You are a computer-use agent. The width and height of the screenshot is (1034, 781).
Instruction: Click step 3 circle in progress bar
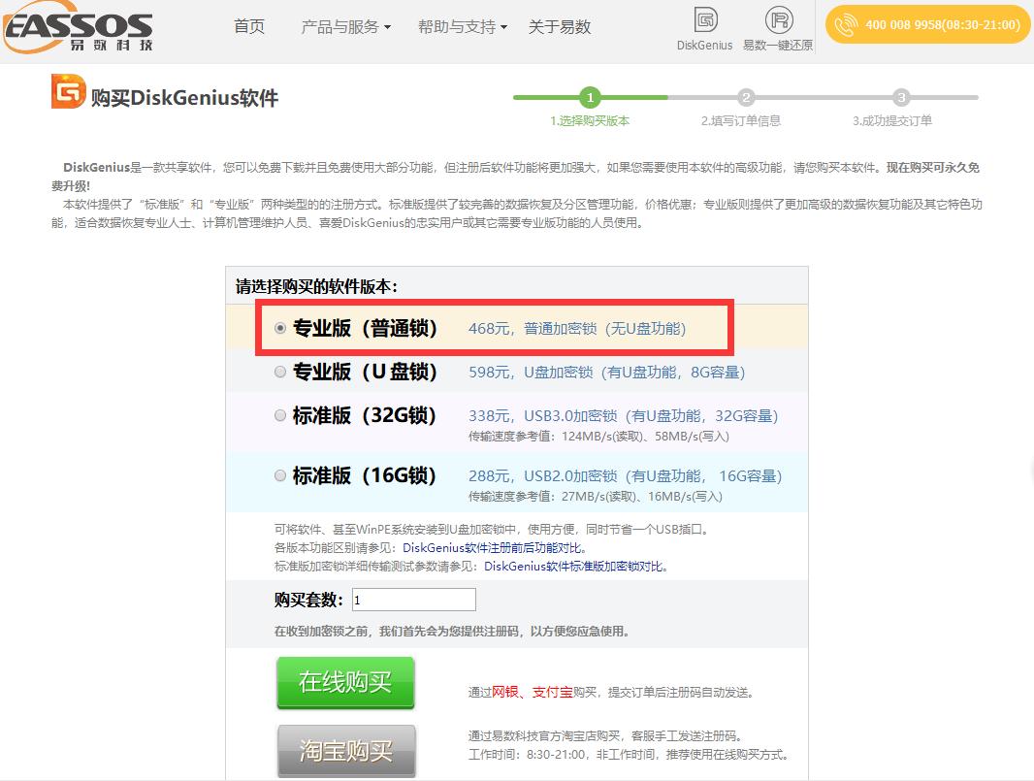click(x=901, y=97)
